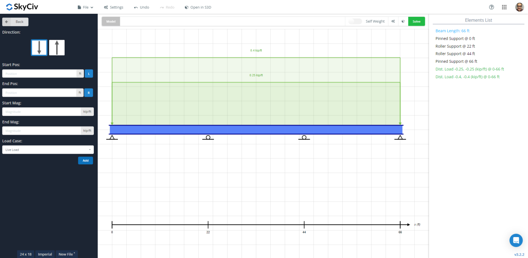
Task: Click the help question mark icon
Action: tap(492, 7)
